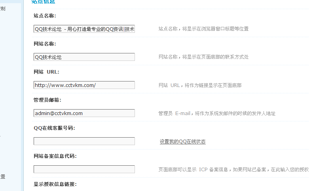Click the 显示授权信息链接 label
The height and width of the screenshot is (191, 309).
pyautogui.click(x=55, y=184)
